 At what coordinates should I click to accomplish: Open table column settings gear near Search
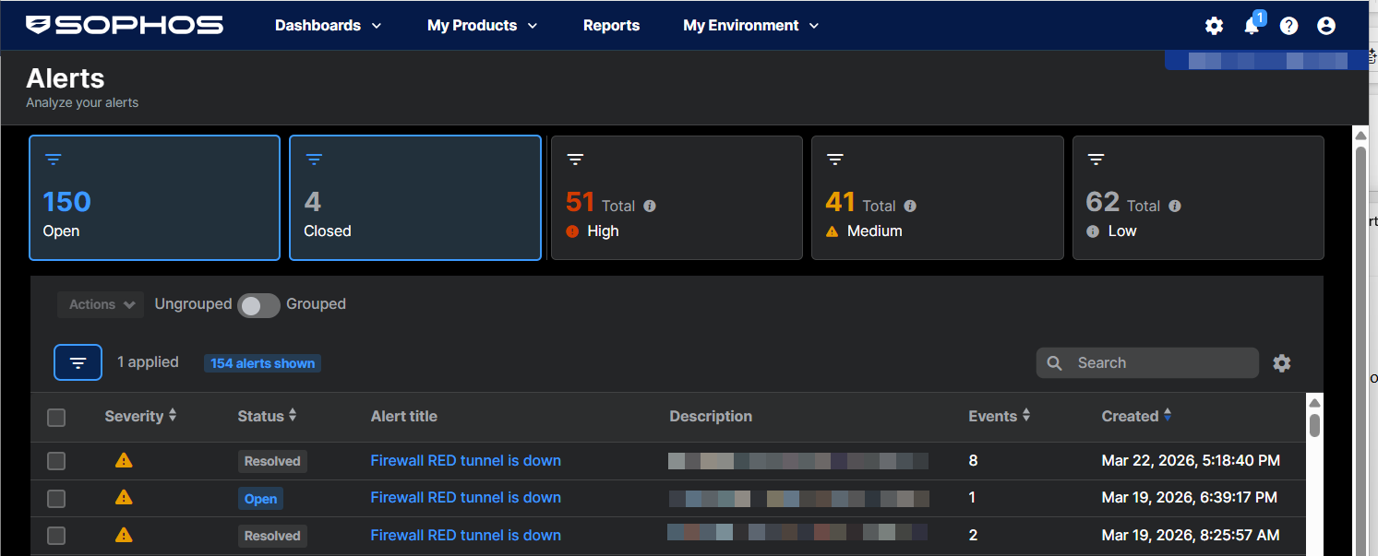[x=1282, y=363]
